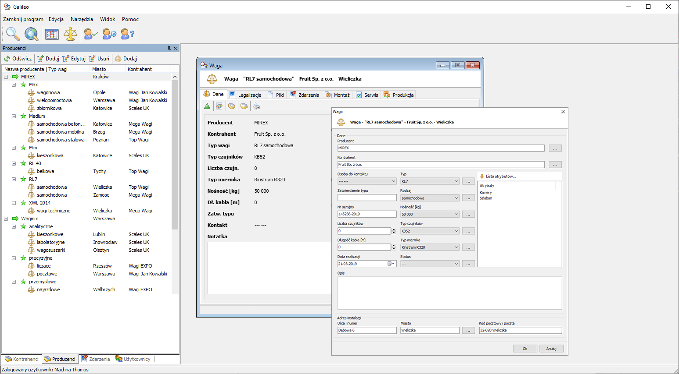Click the printer icon in Waga window

point(256,106)
